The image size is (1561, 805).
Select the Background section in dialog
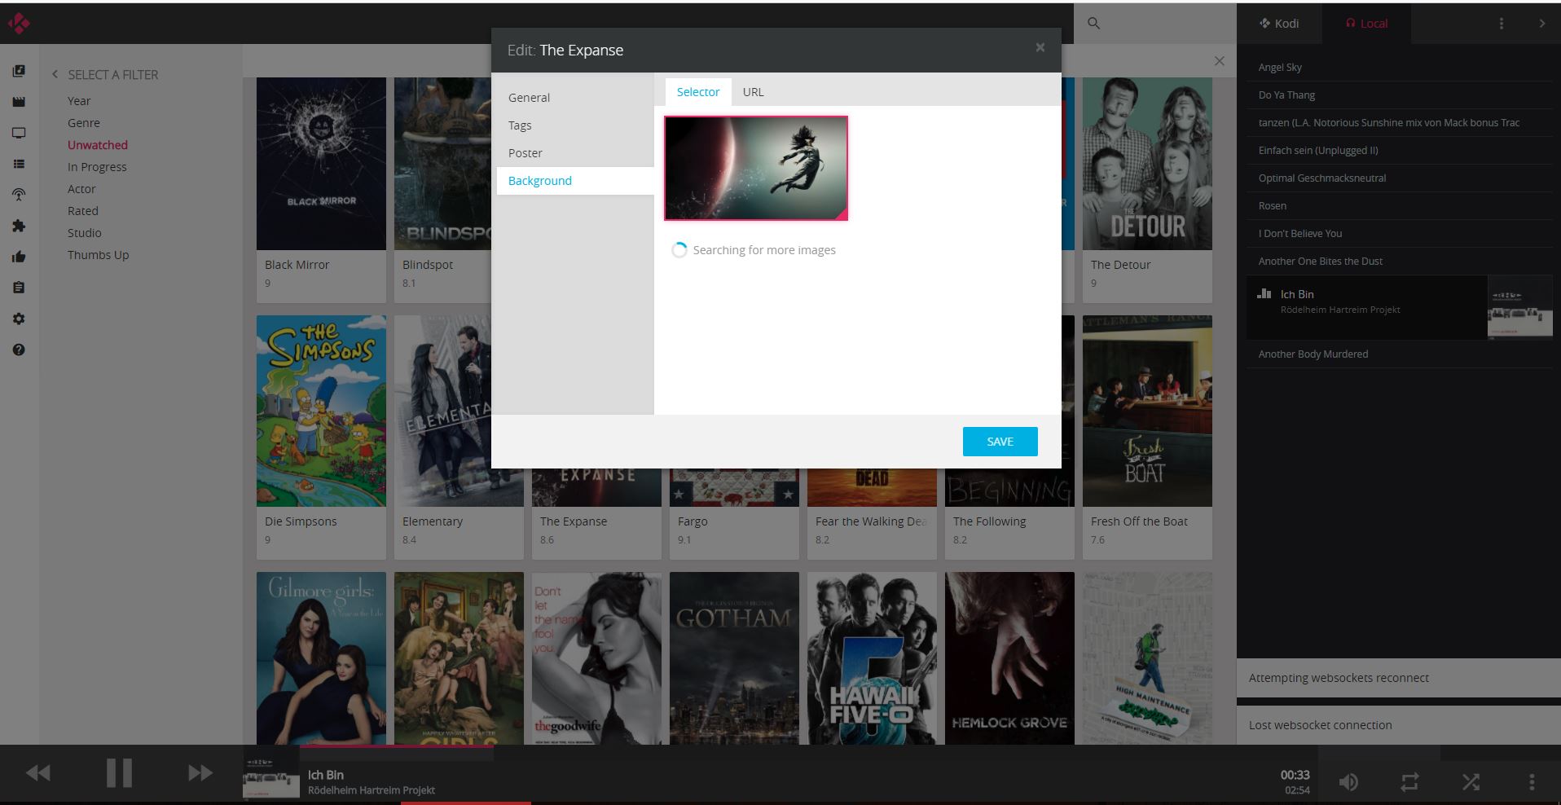[575, 181]
